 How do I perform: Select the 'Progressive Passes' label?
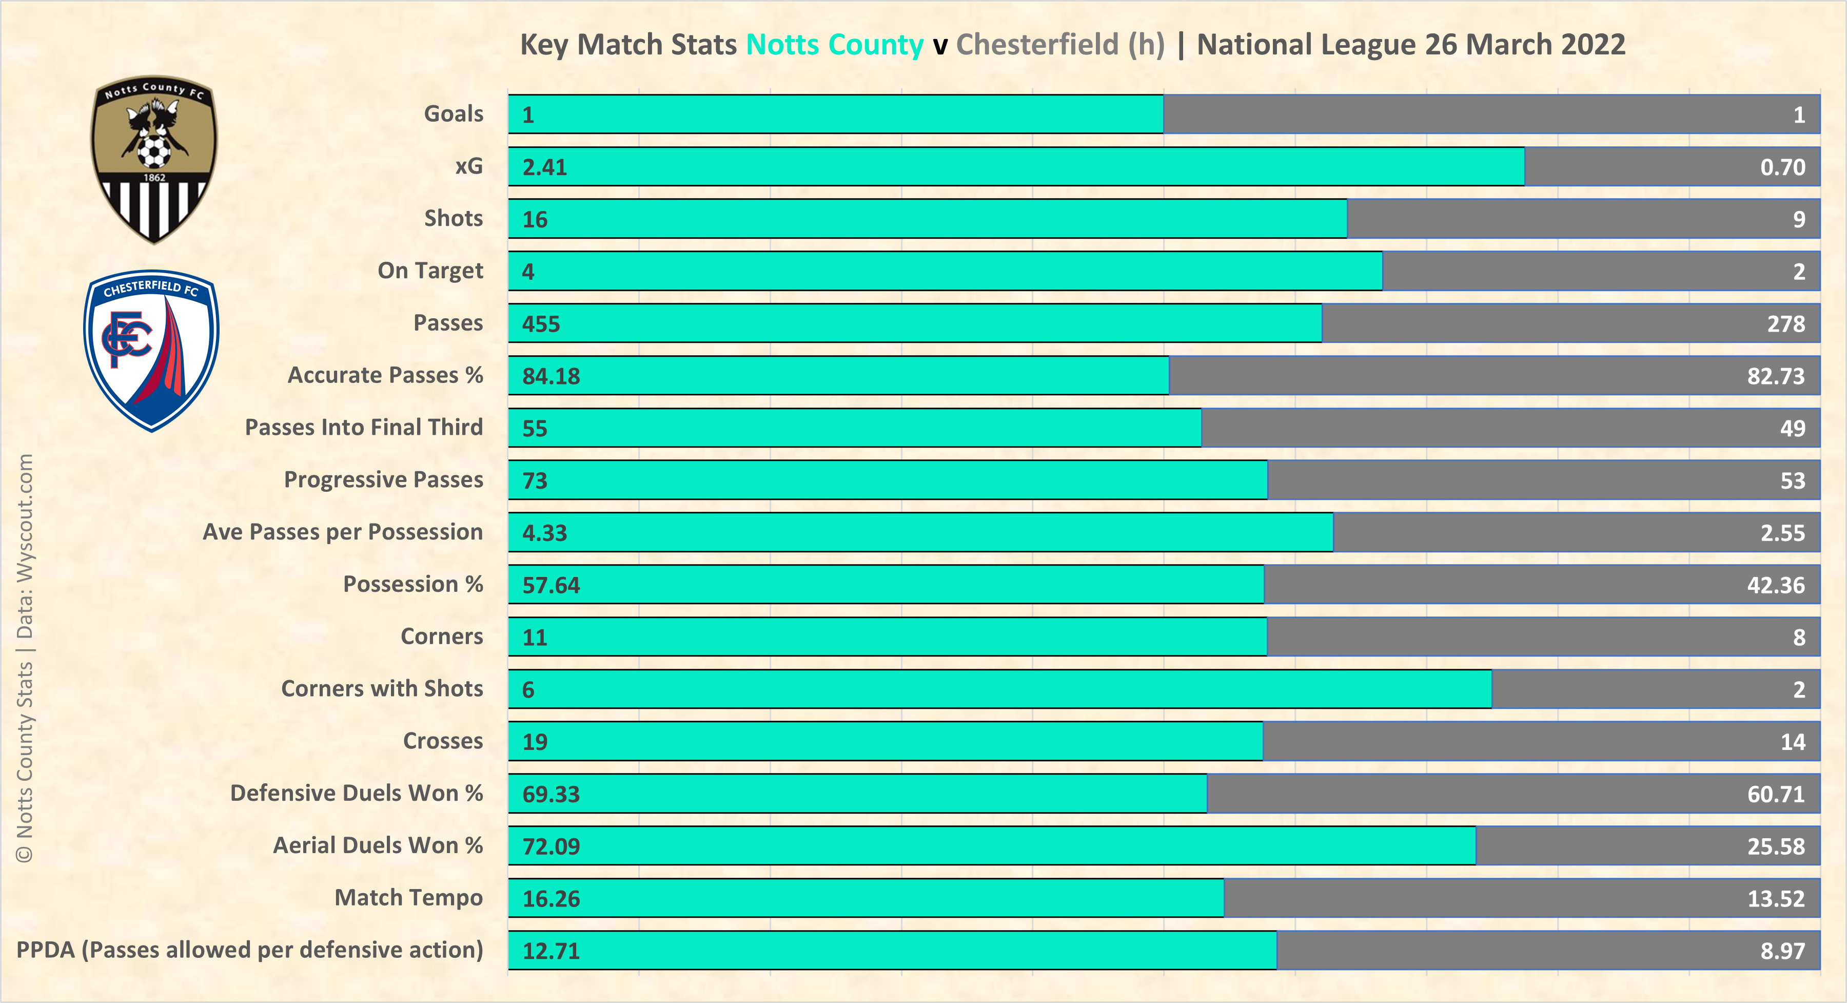tap(383, 480)
